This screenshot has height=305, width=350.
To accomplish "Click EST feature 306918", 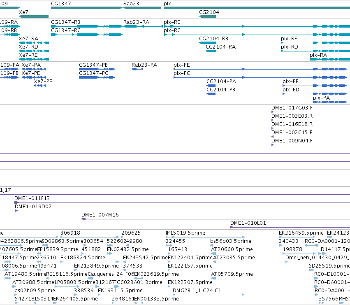I will click(x=90, y=237).
